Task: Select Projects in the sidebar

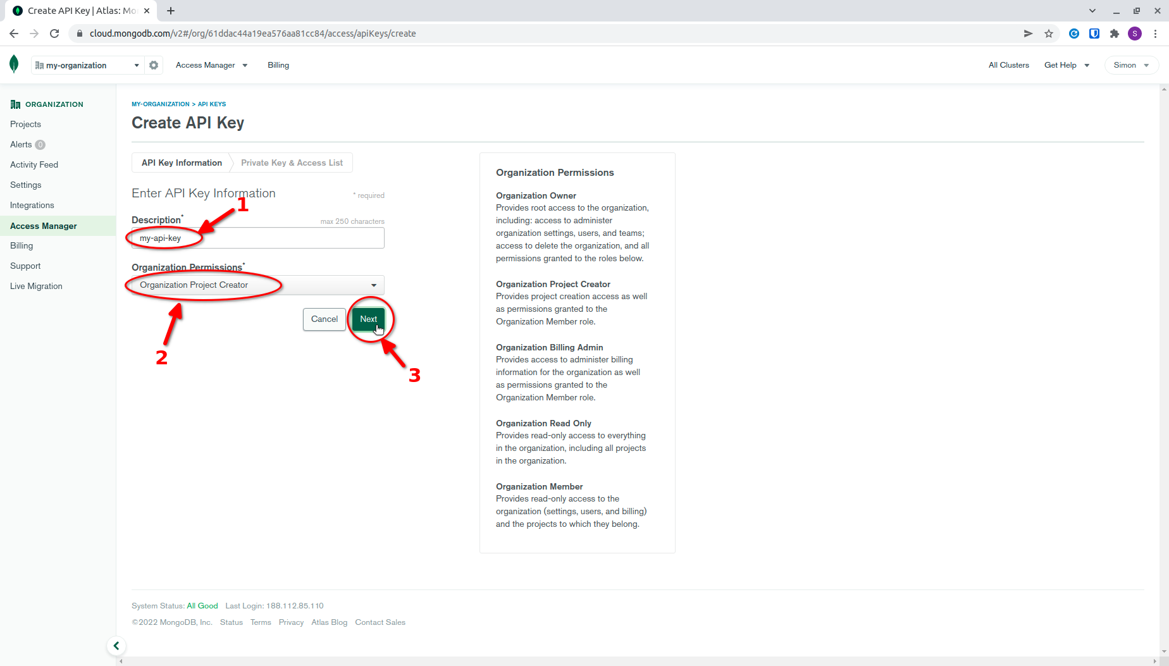Action: pos(25,124)
